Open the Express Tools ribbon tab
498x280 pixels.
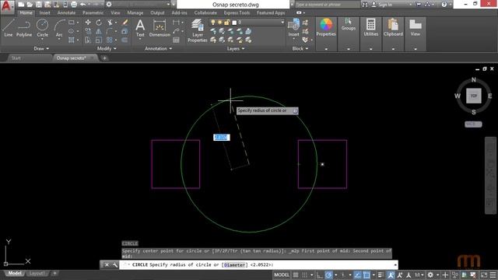pyautogui.click(x=237, y=12)
